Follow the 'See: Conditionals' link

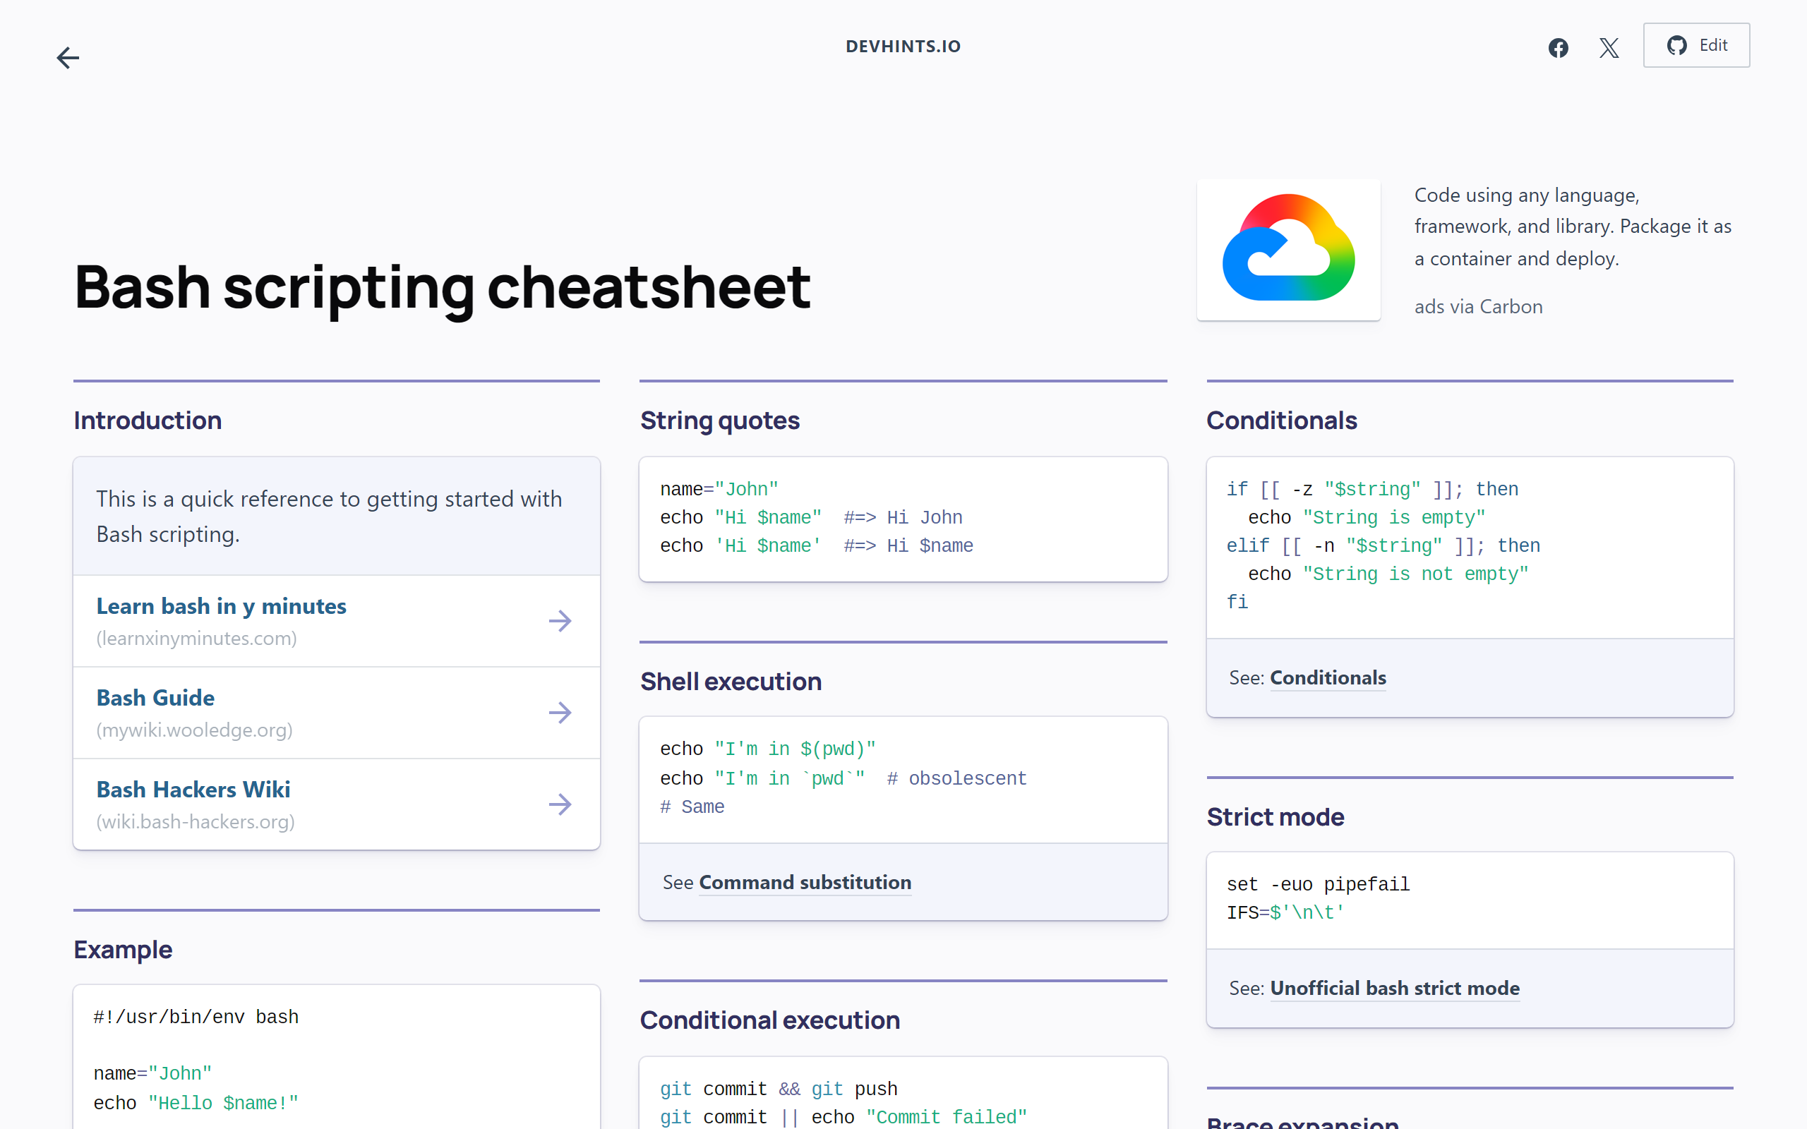pos(1328,678)
